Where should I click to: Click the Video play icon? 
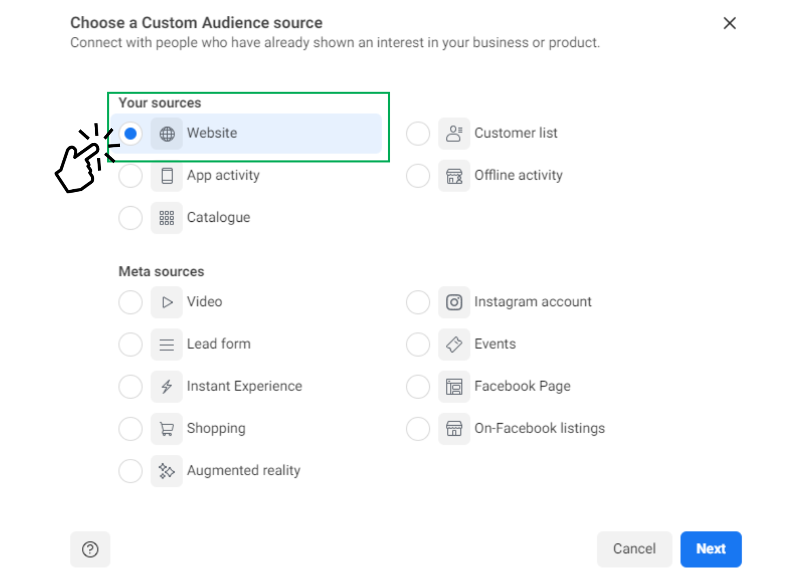point(167,302)
